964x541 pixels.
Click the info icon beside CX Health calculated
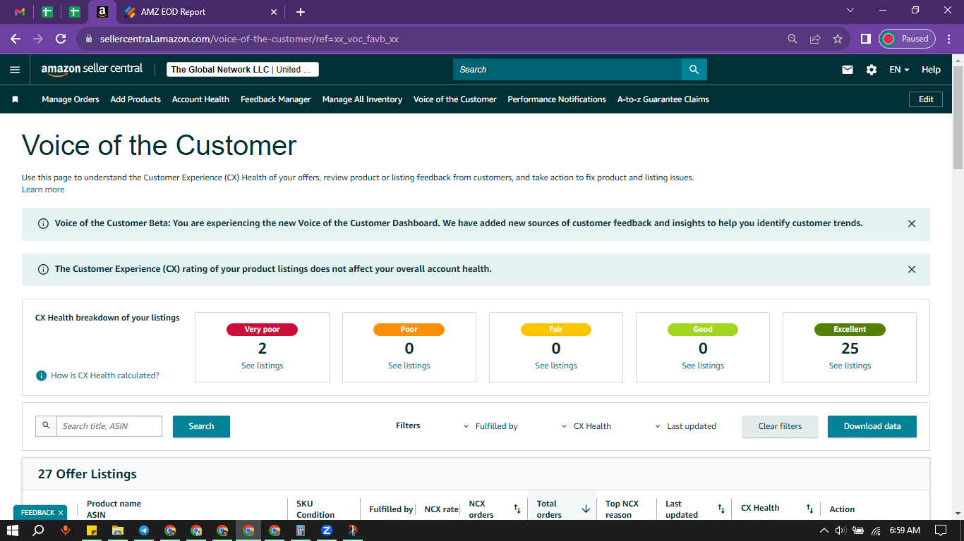coord(42,375)
